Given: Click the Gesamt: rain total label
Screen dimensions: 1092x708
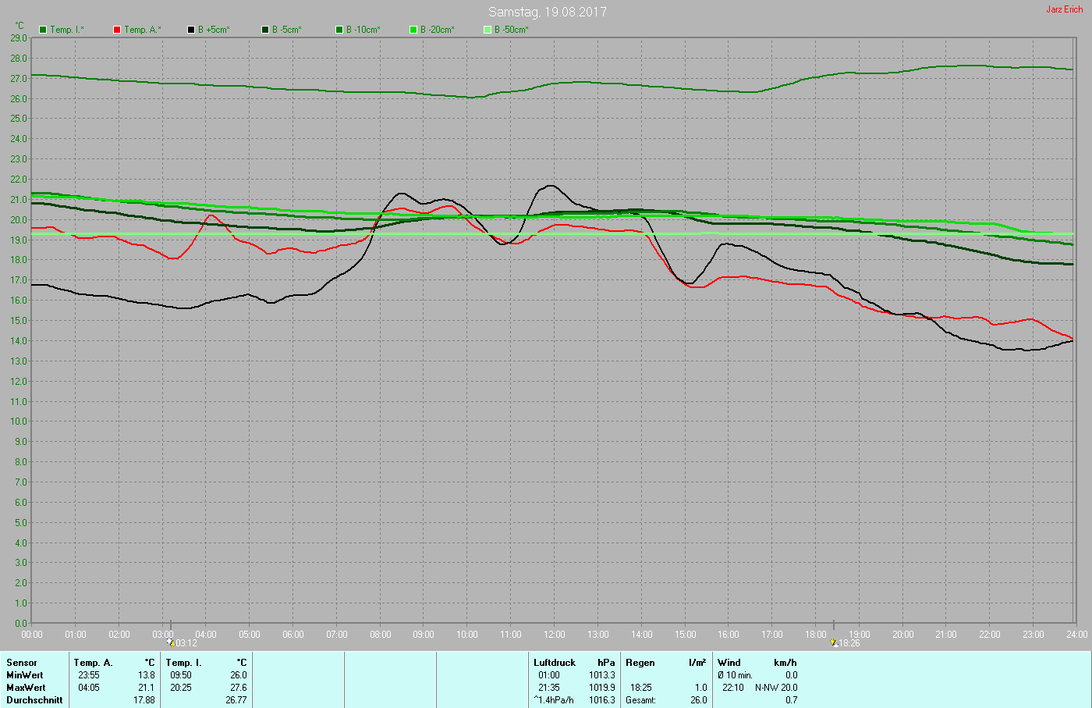Looking at the screenshot, I should [x=640, y=700].
